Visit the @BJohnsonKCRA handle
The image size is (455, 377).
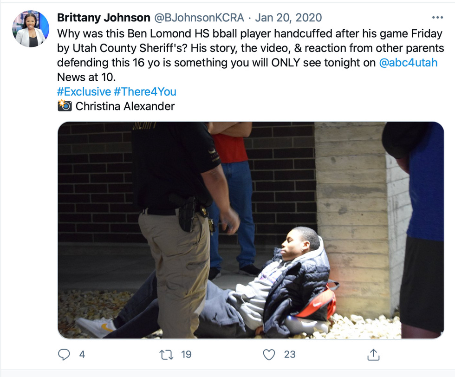[199, 18]
